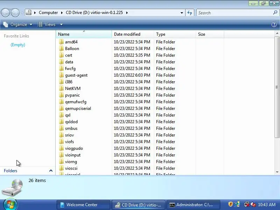Image resolution: width=280 pixels, height=210 pixels.
Task: Click the scroll up arrow of file list
Action: tap(277, 33)
